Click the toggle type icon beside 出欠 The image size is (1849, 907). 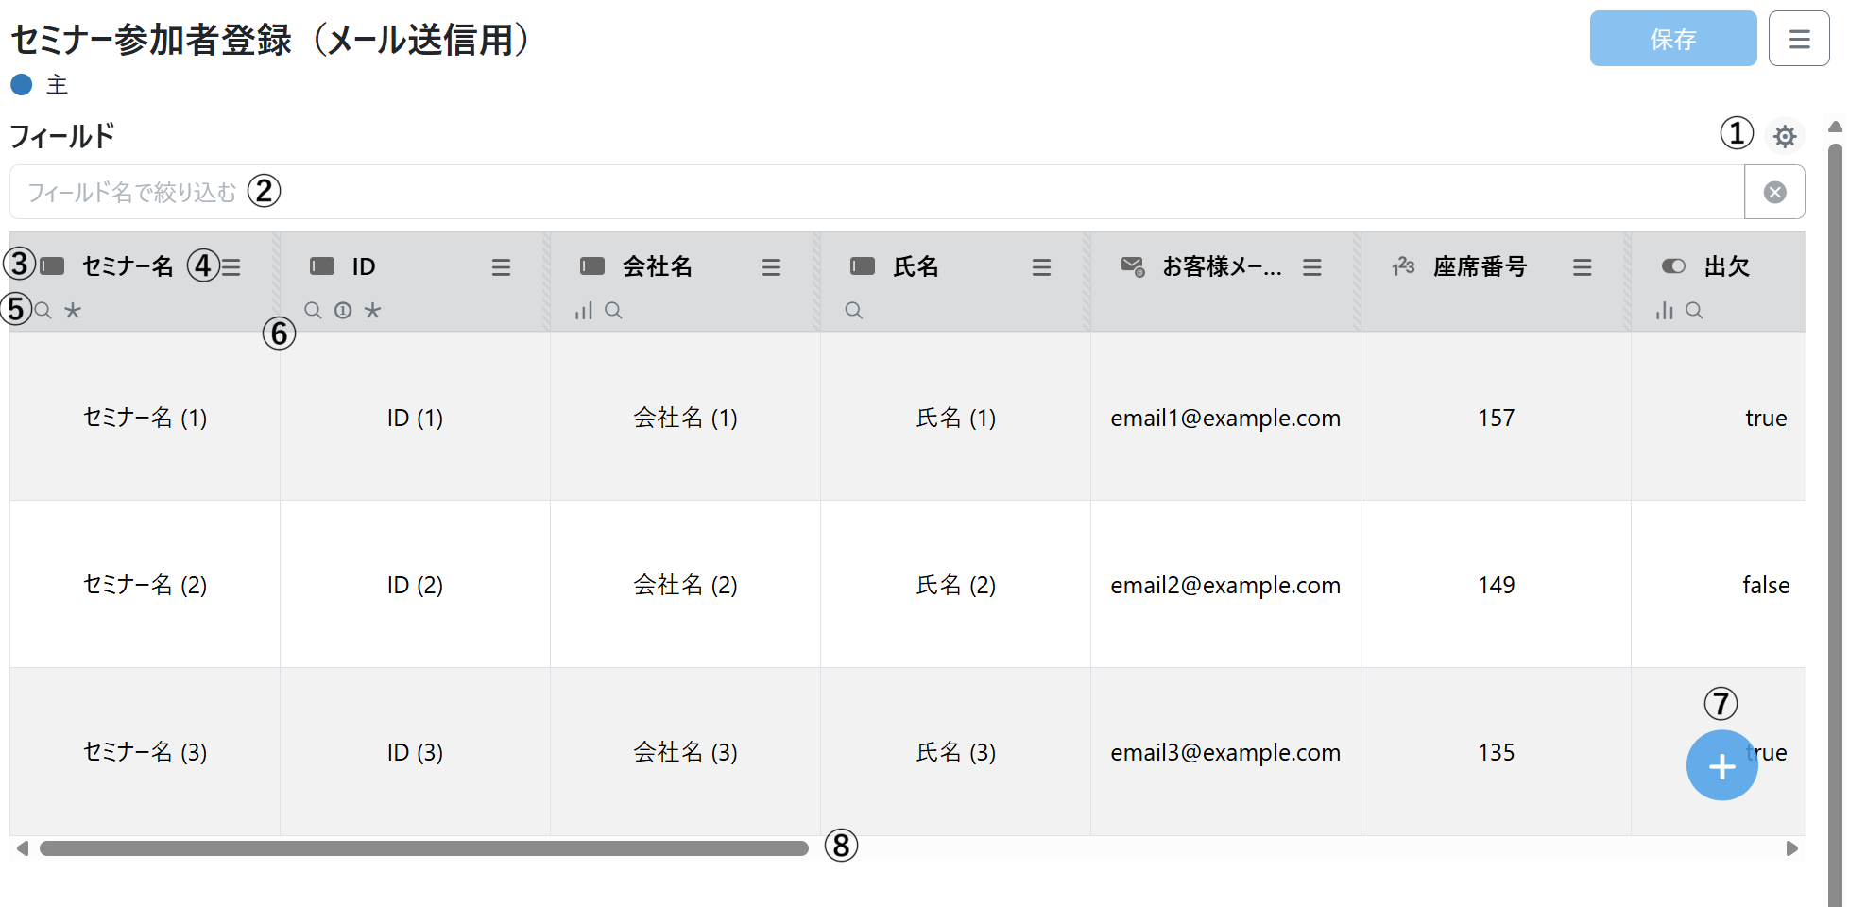tap(1673, 267)
